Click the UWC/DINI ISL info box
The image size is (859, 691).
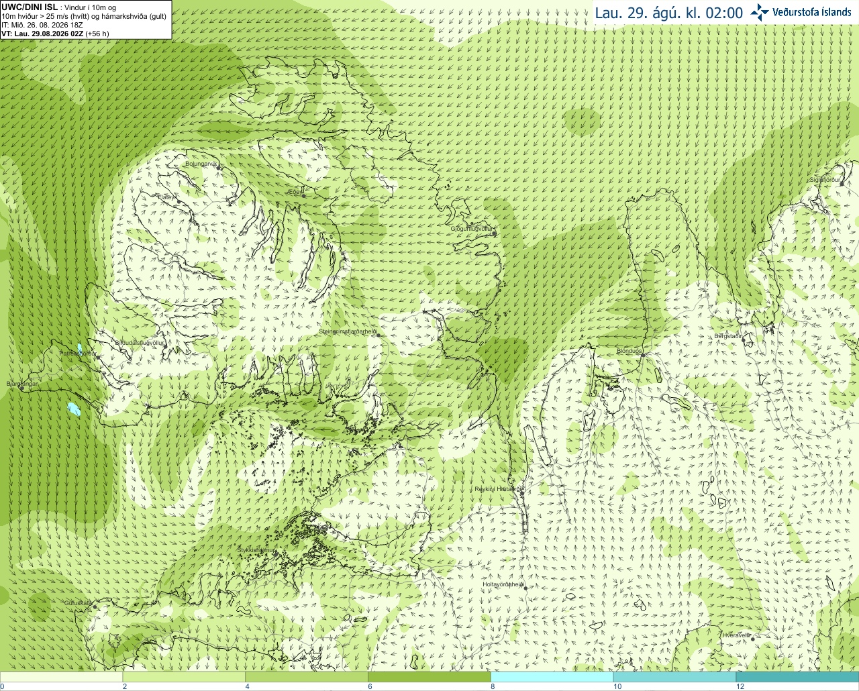point(86,19)
